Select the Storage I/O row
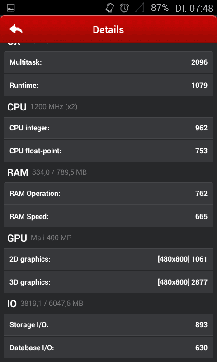The image size is (217, 362). click(108, 324)
